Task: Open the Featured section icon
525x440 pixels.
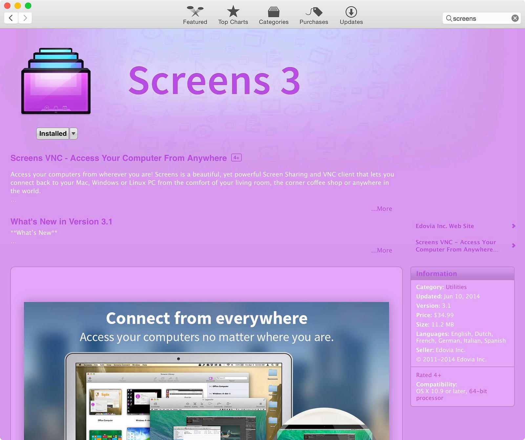Action: click(x=195, y=11)
